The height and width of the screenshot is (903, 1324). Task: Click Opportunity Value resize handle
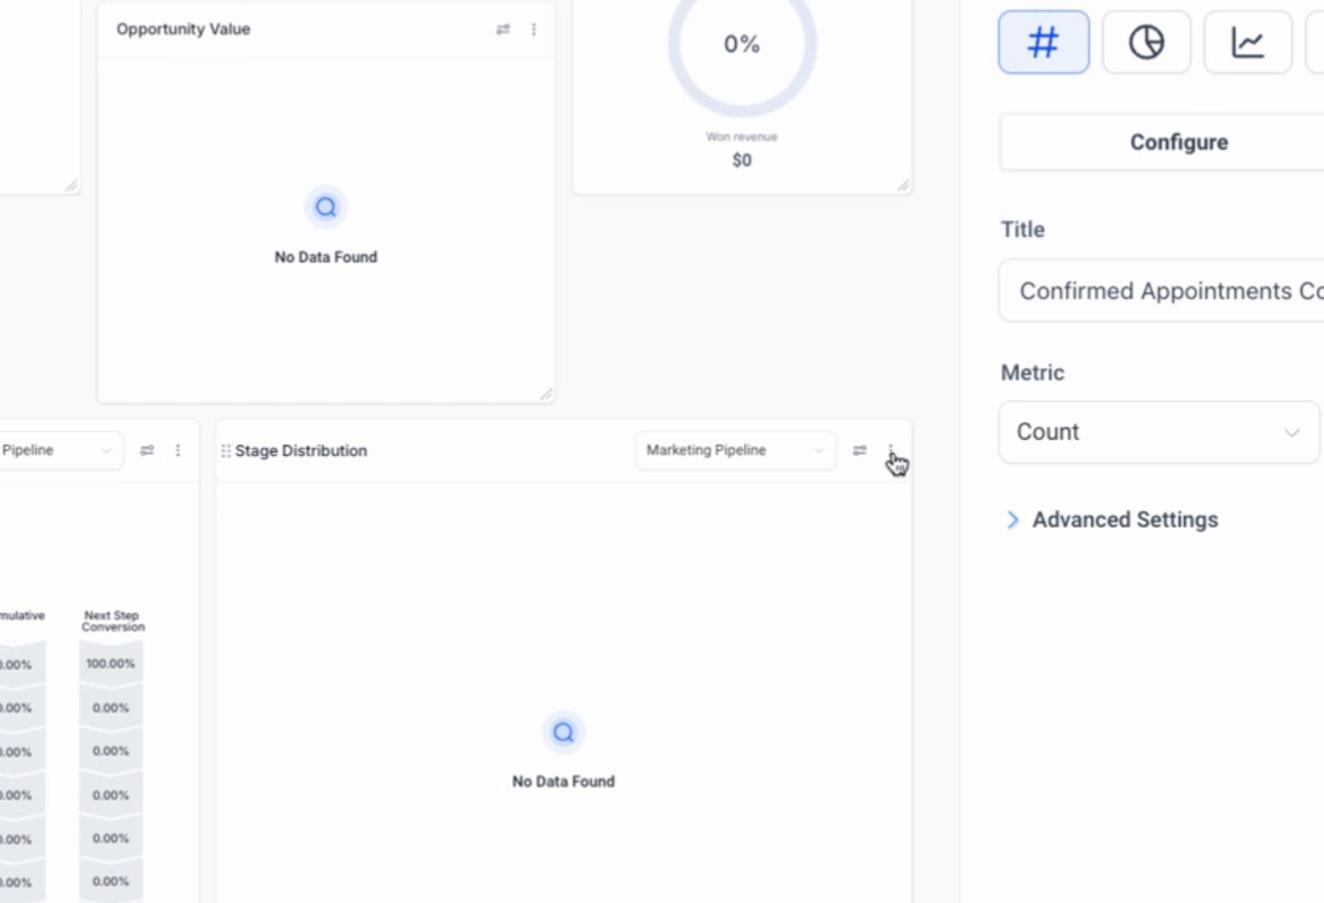tap(546, 394)
